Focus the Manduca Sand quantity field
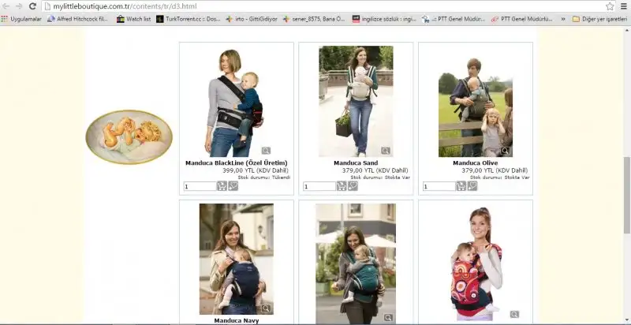 click(x=319, y=186)
